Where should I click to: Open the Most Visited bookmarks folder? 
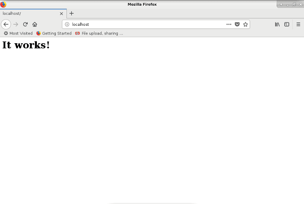click(x=18, y=33)
